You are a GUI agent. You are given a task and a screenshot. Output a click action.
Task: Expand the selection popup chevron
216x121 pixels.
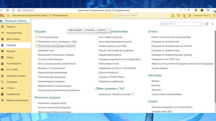(x=109, y=30)
